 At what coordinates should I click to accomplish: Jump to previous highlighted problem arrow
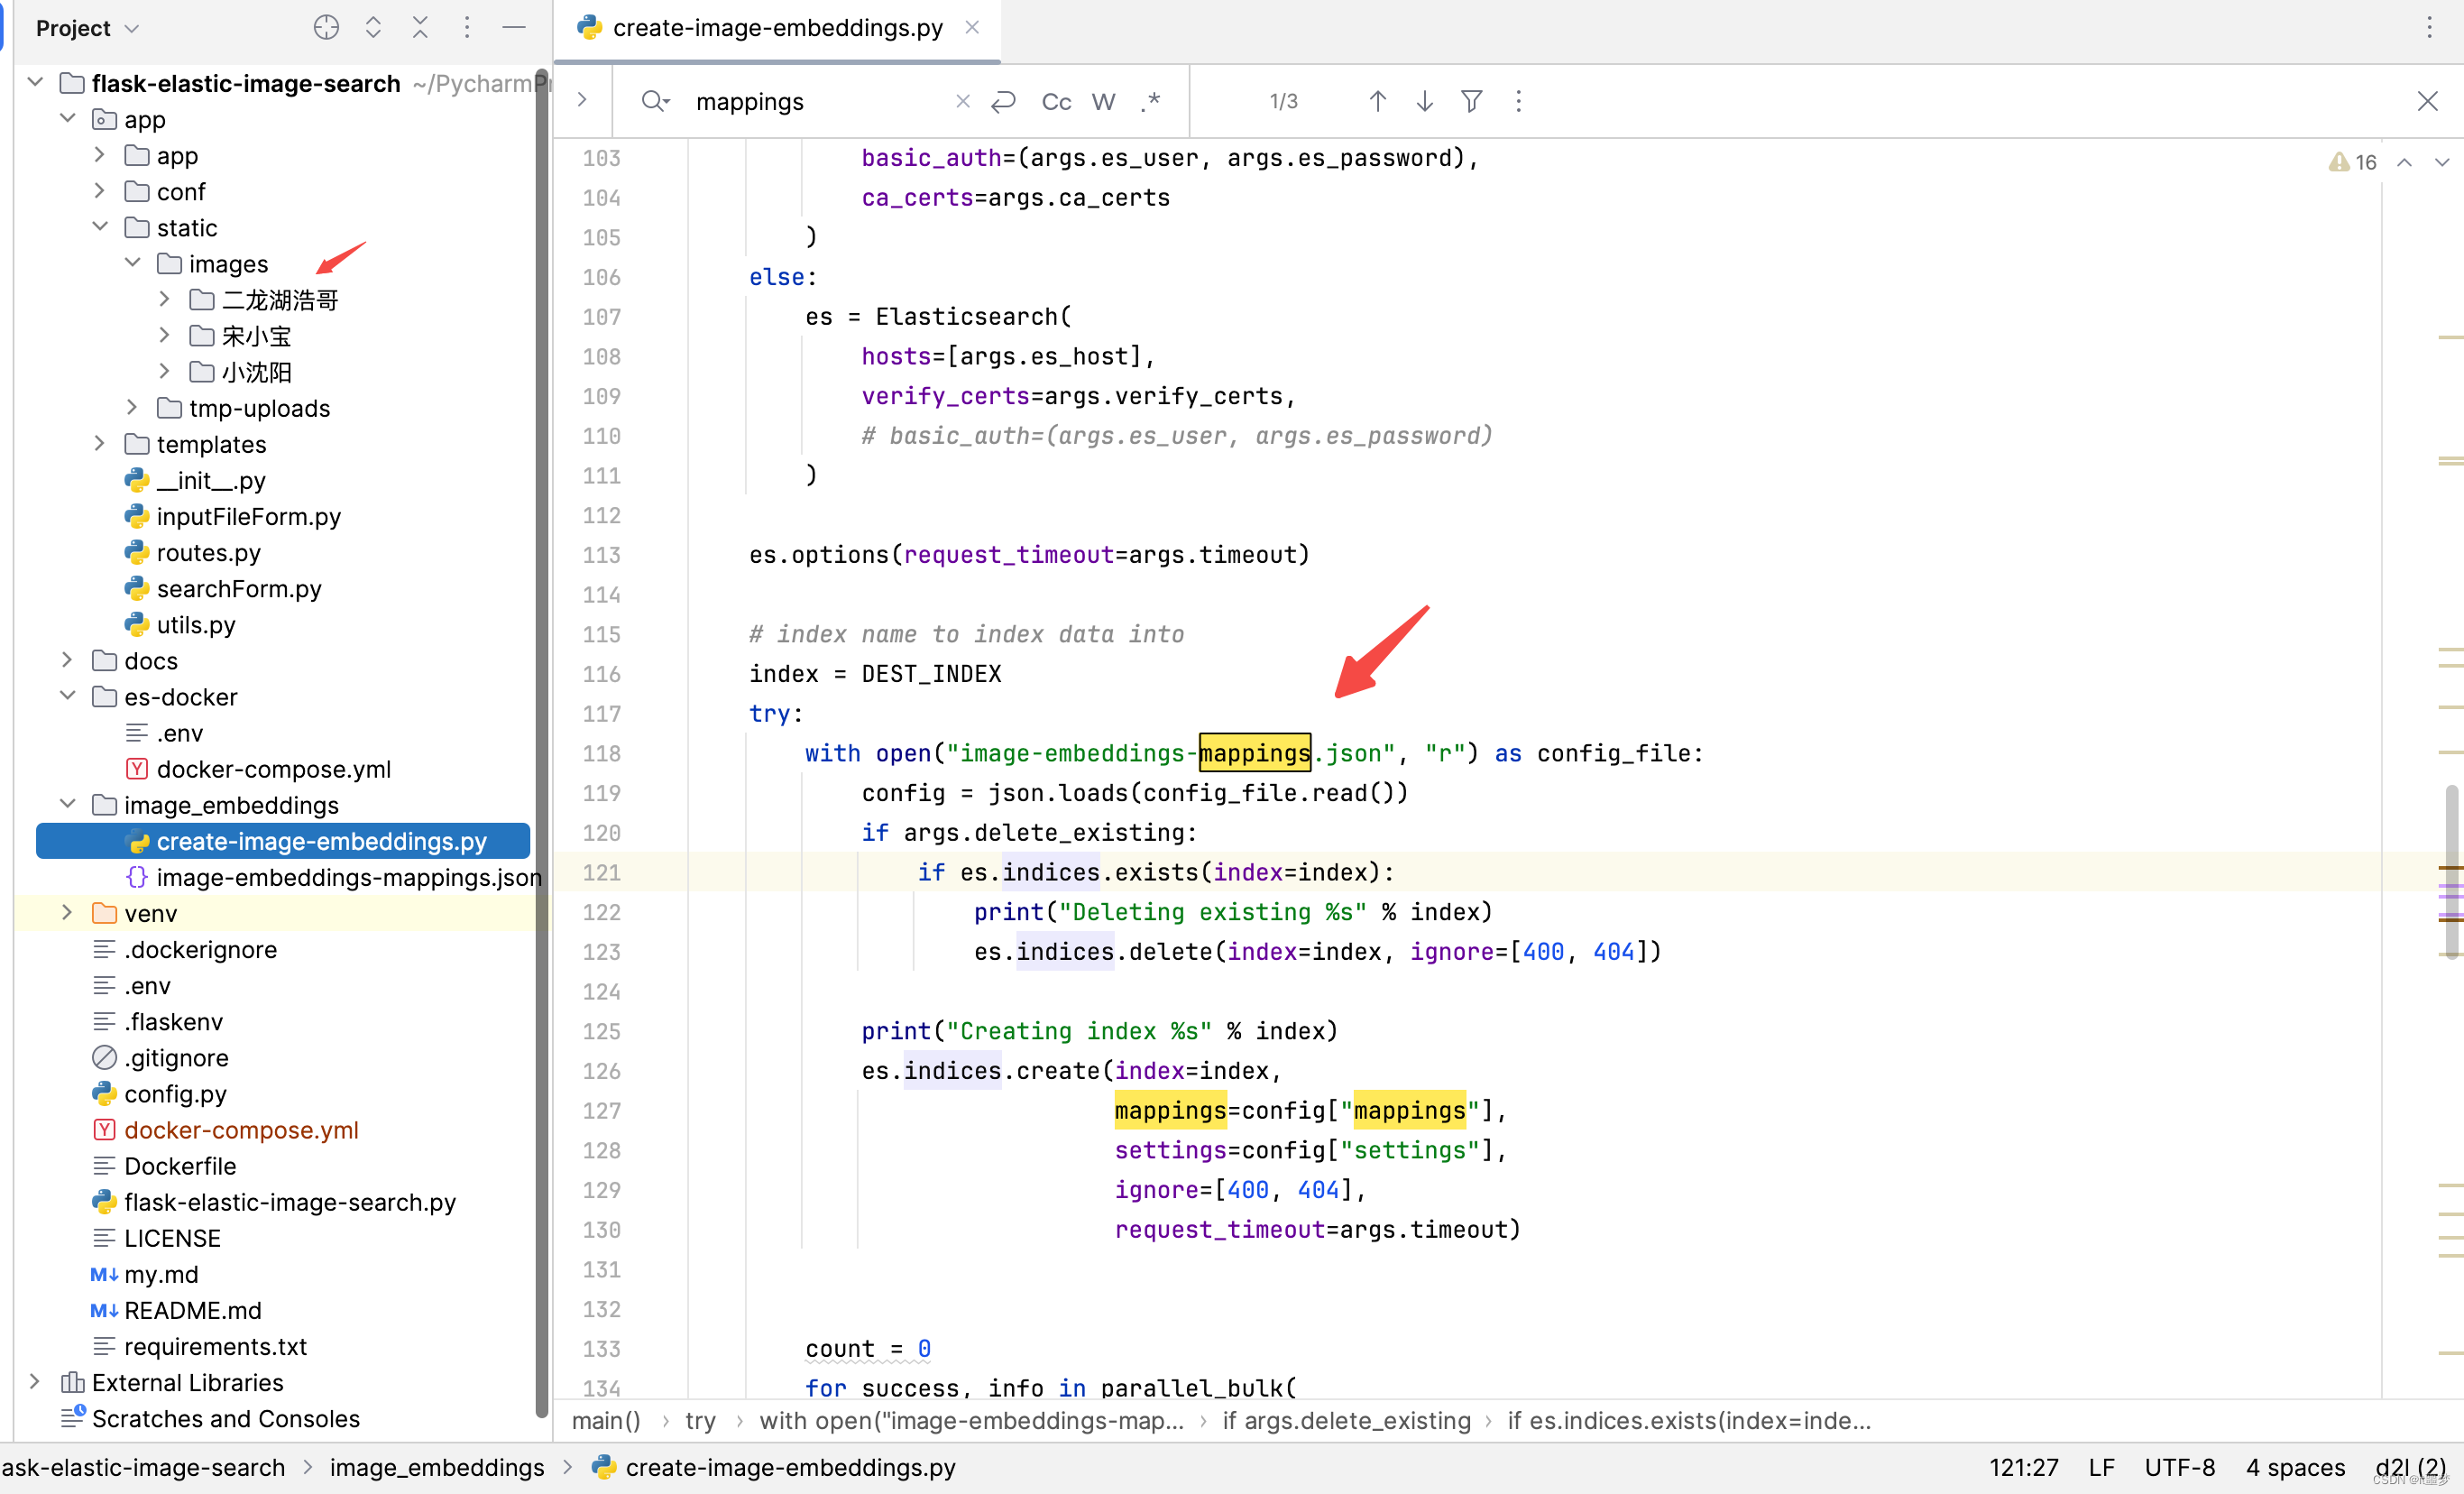[x=2405, y=162]
